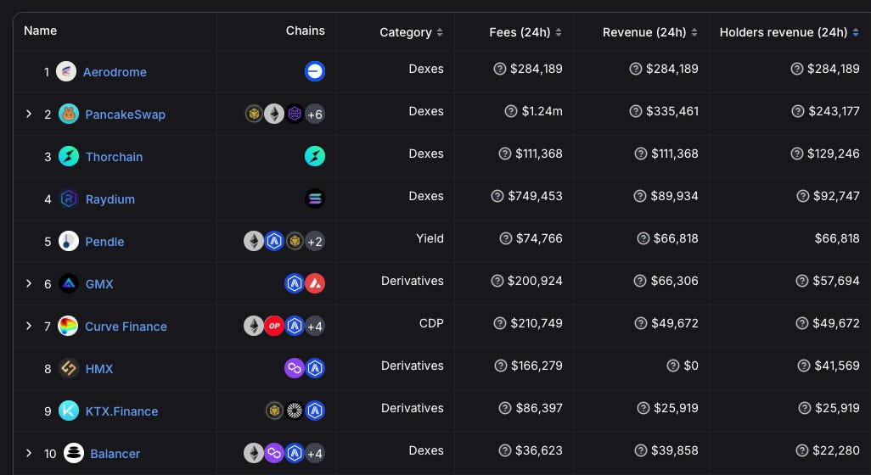Click the Avalanche chain icon in GMX row
The width and height of the screenshot is (871, 475).
pyautogui.click(x=315, y=283)
